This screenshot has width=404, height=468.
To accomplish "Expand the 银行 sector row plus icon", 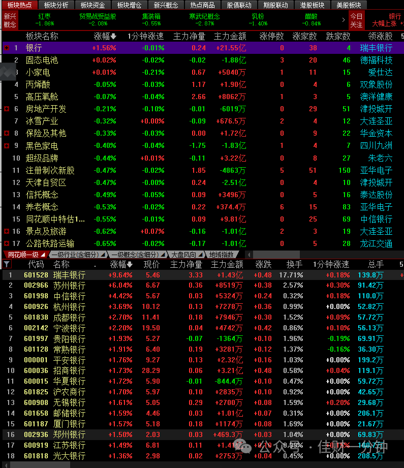I will click(x=7, y=48).
